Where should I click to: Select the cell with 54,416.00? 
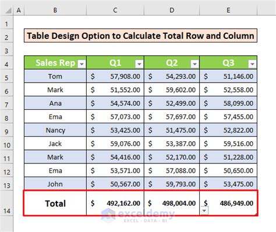[x=115, y=157]
